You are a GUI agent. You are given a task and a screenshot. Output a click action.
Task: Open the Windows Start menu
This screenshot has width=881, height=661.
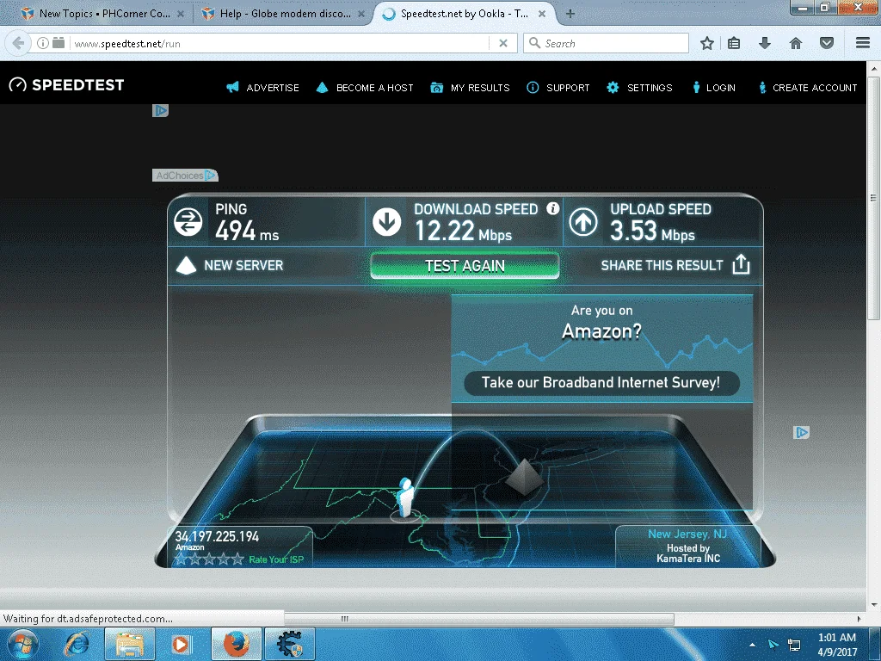tap(22, 644)
